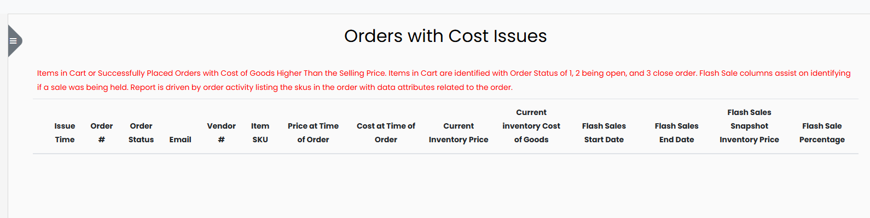Sort by the Issue Time column
The width and height of the screenshot is (870, 218).
65,133
